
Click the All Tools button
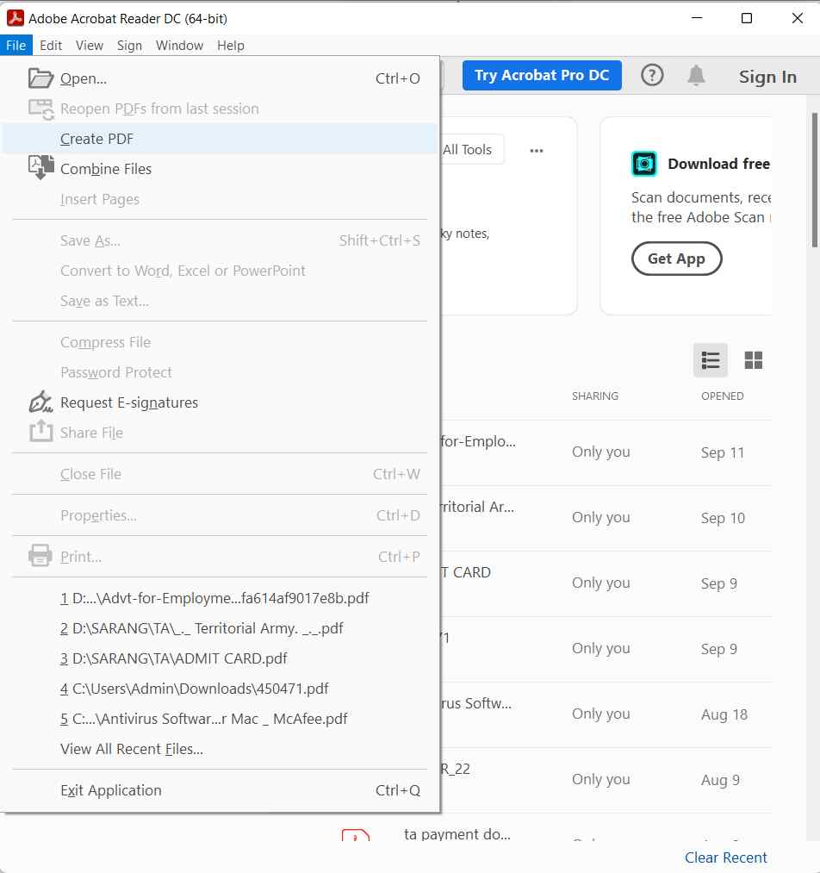[472, 149]
